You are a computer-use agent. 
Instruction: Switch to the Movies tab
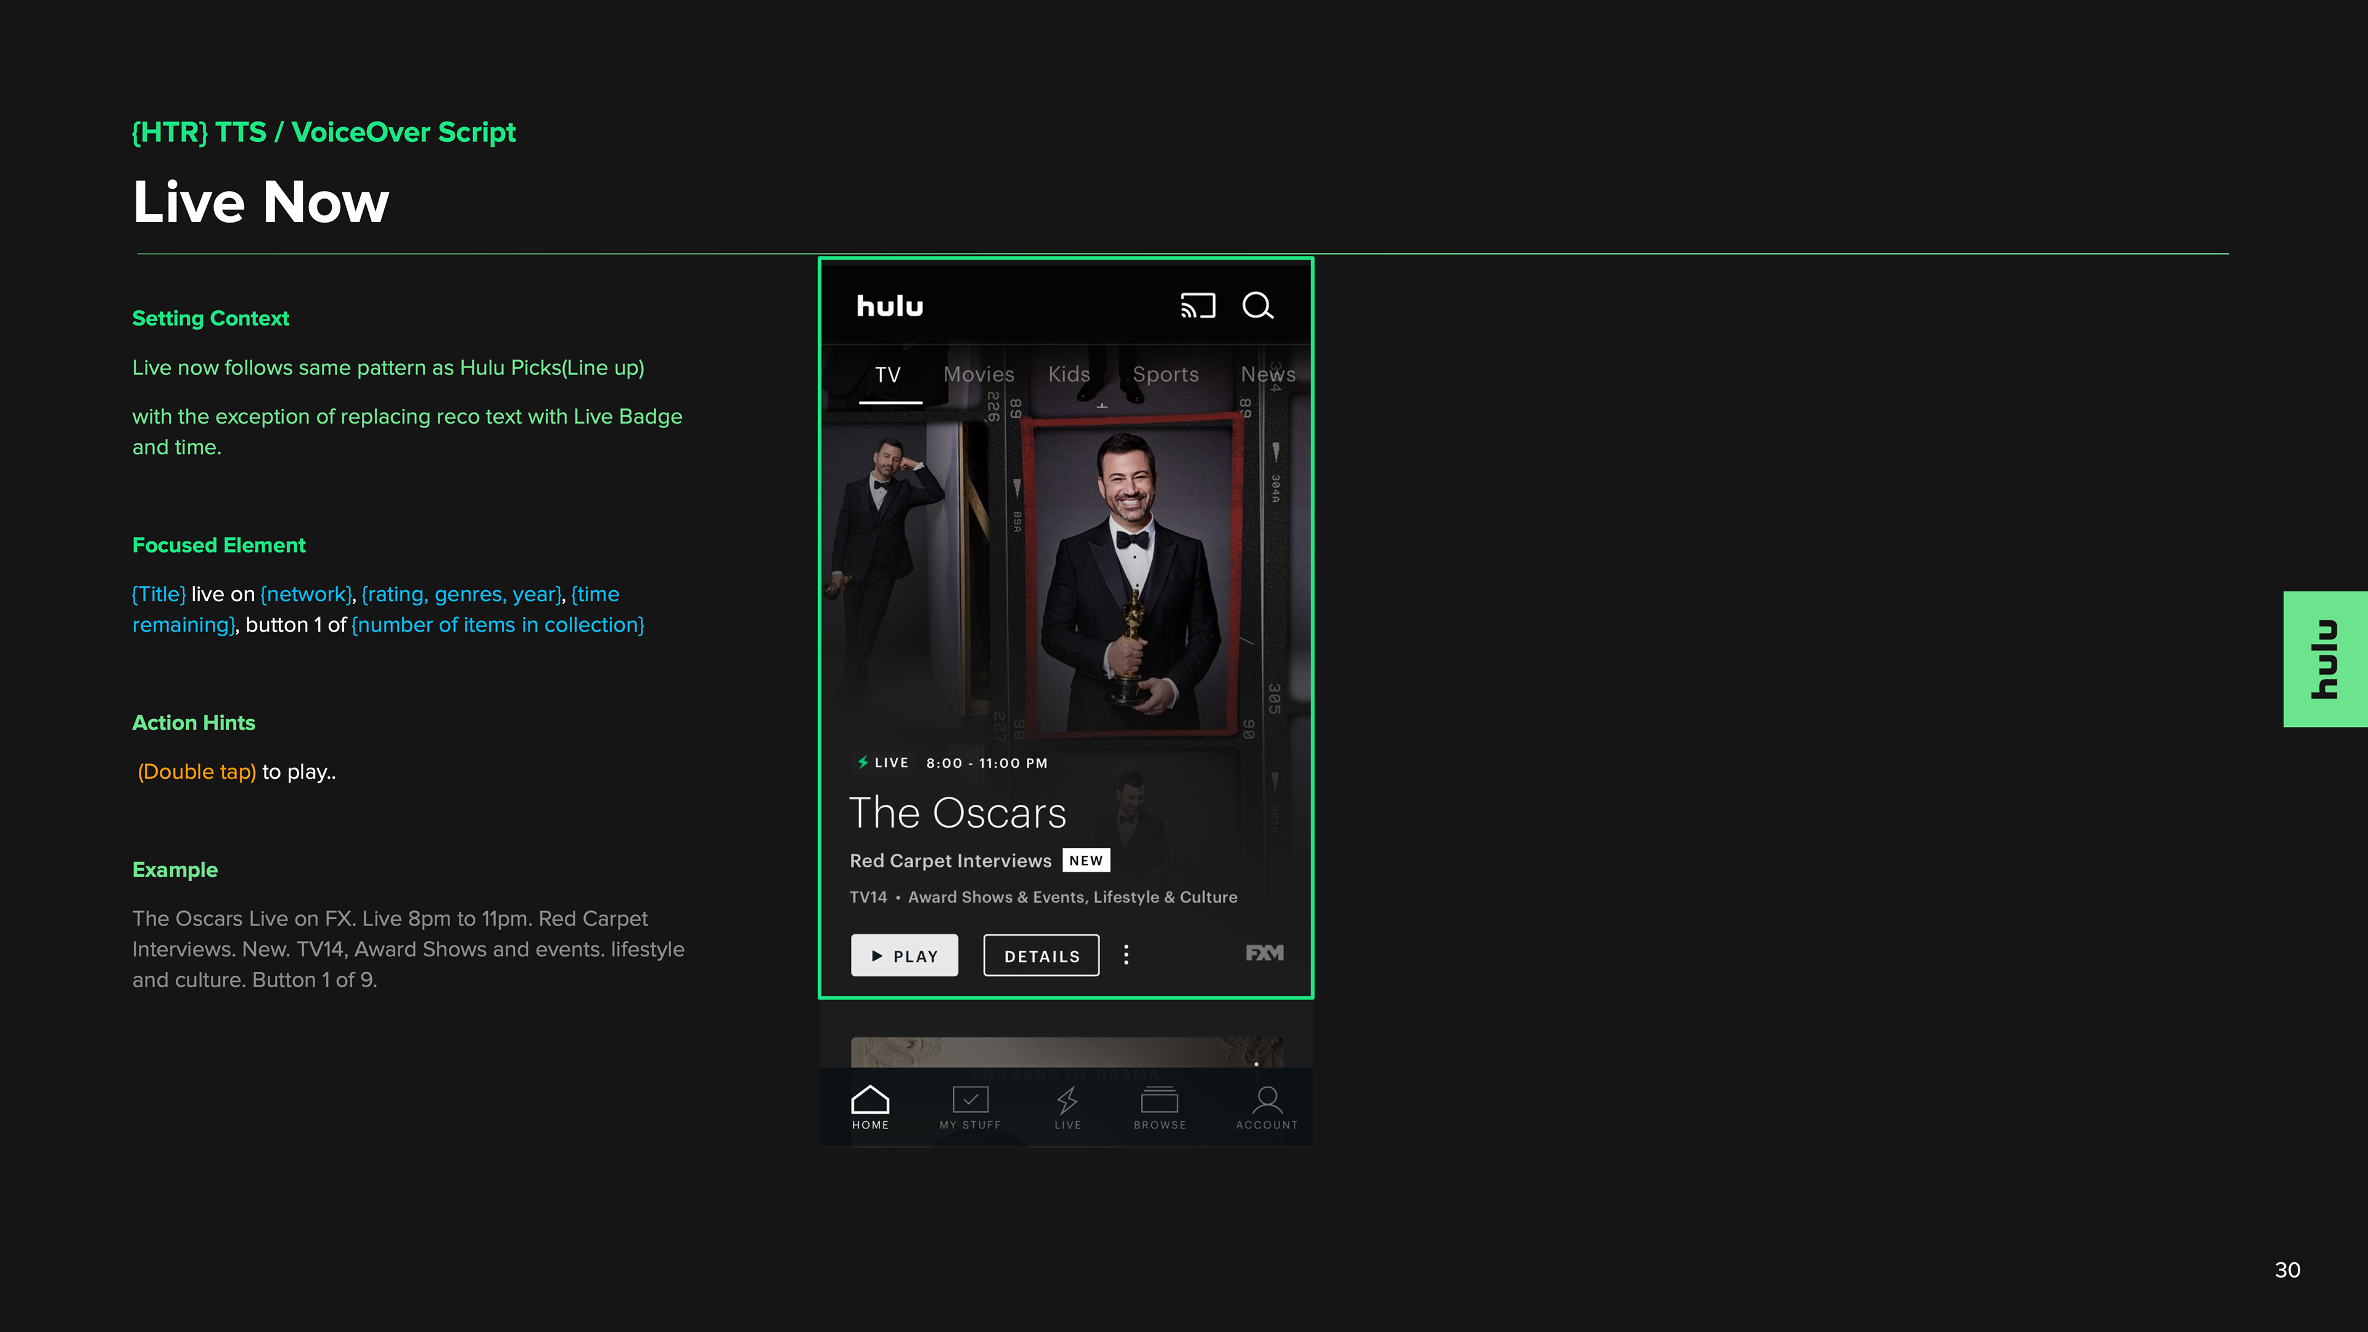[978, 375]
